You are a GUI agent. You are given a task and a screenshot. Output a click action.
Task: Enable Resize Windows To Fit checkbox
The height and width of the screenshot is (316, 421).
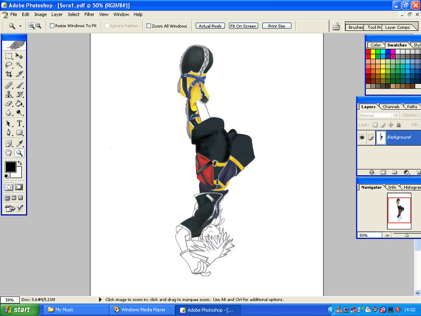pos(52,26)
